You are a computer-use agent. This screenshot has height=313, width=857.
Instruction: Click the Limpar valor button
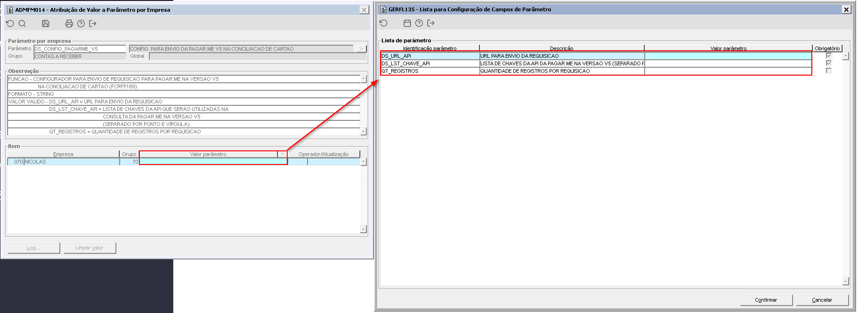(x=89, y=248)
